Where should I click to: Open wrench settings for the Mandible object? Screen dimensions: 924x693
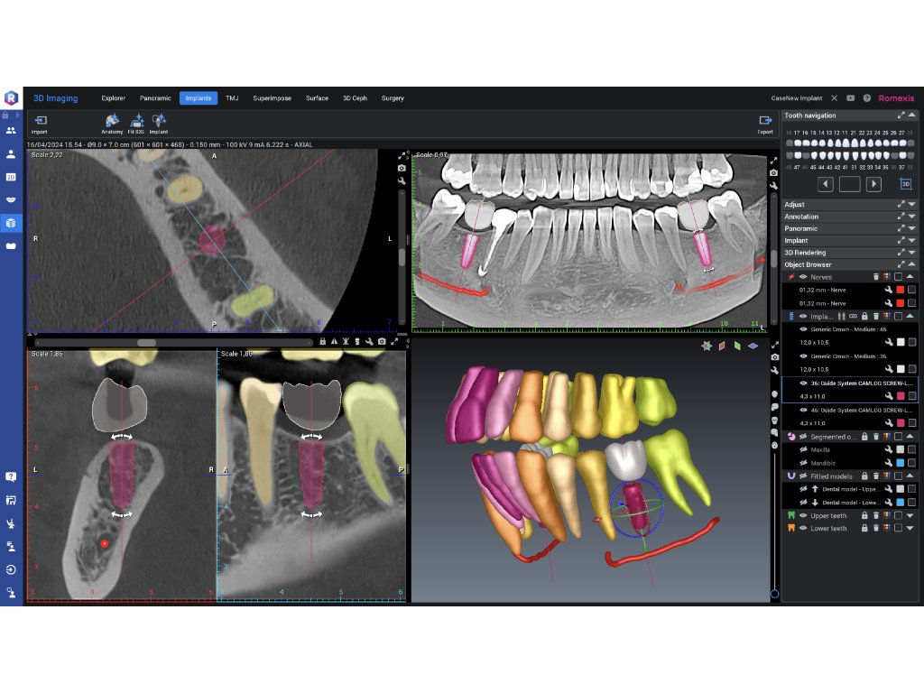pyautogui.click(x=888, y=463)
